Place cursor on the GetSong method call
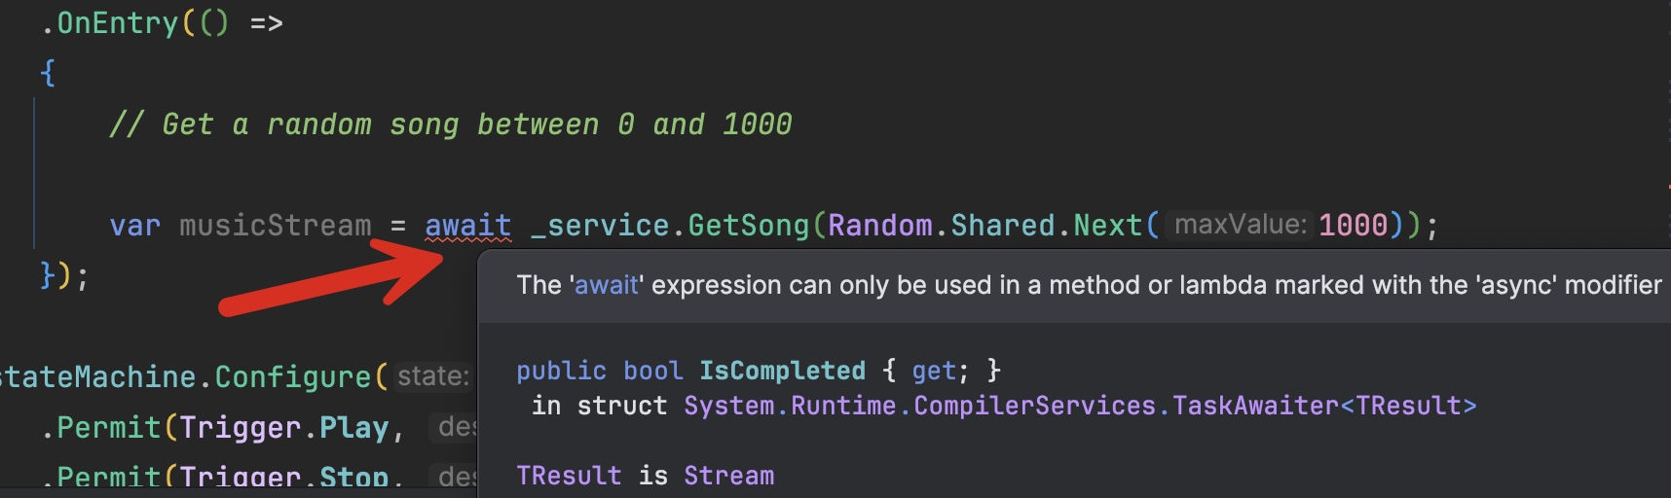 (748, 226)
